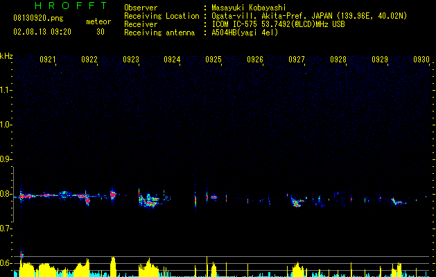Click the 0922 time marker
Image resolution: width=436 pixels, height=277 pixels.
(x=89, y=60)
